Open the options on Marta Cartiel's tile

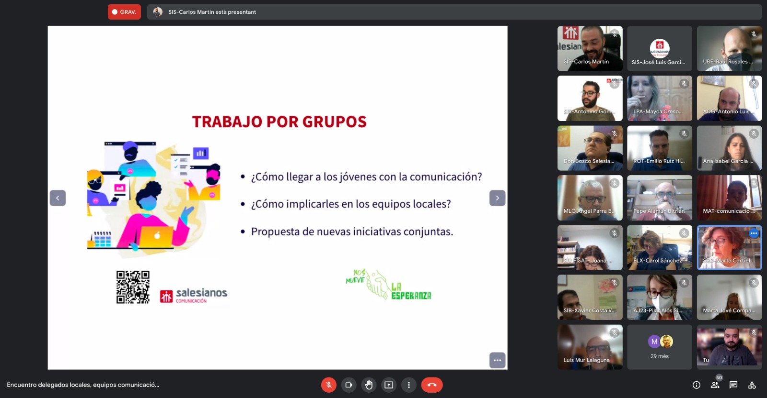754,233
